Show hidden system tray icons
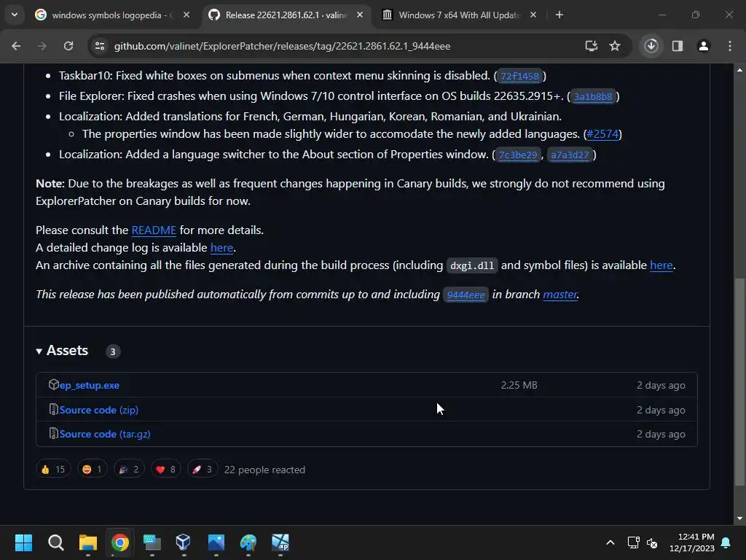 click(x=610, y=542)
